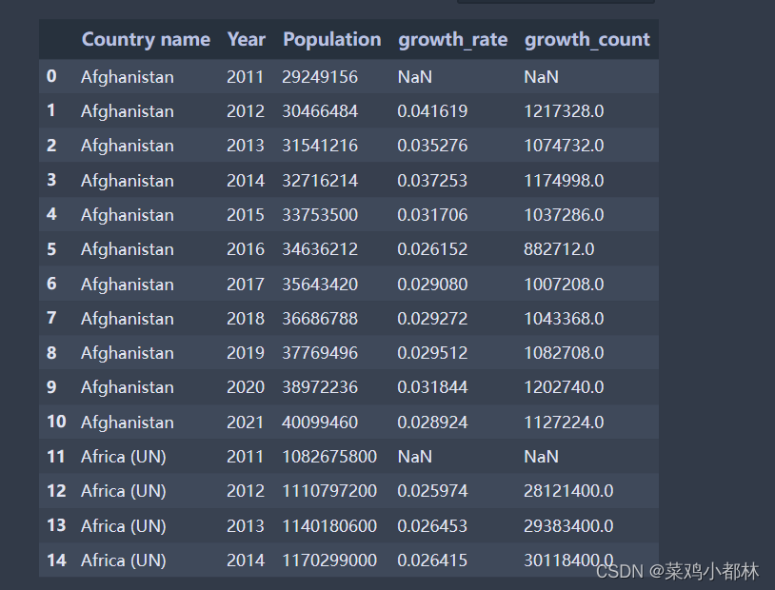775x590 pixels.
Task: Click the Population column header
Action: click(x=331, y=40)
